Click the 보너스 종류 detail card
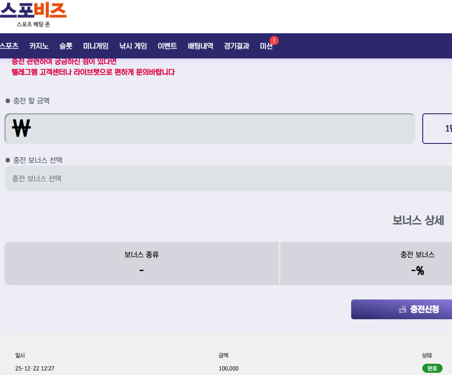The height and width of the screenshot is (375, 452). 141,263
